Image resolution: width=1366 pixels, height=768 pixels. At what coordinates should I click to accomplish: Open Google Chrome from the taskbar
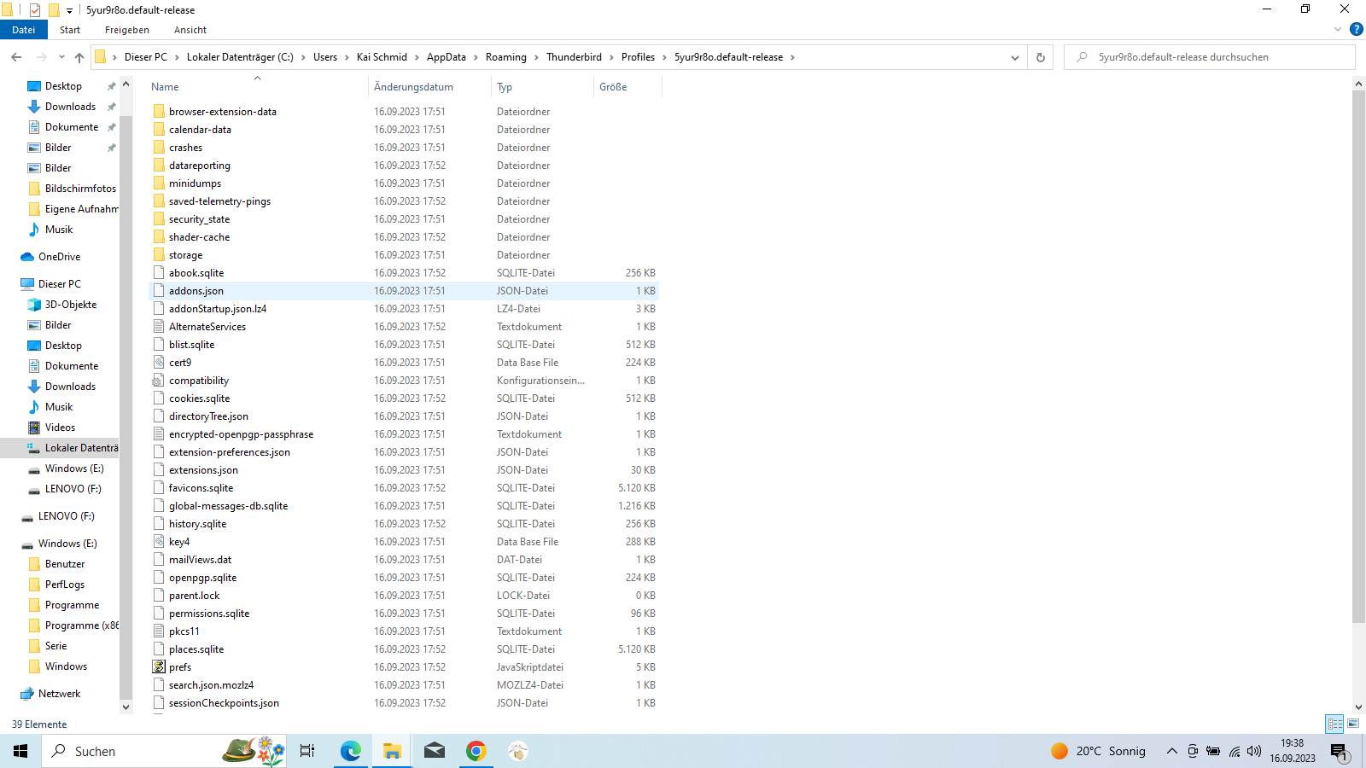pos(476,751)
